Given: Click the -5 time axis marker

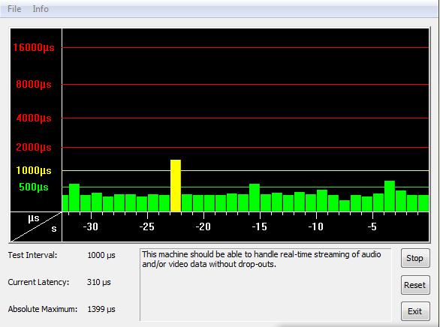Looking at the screenshot, I should point(372,226).
